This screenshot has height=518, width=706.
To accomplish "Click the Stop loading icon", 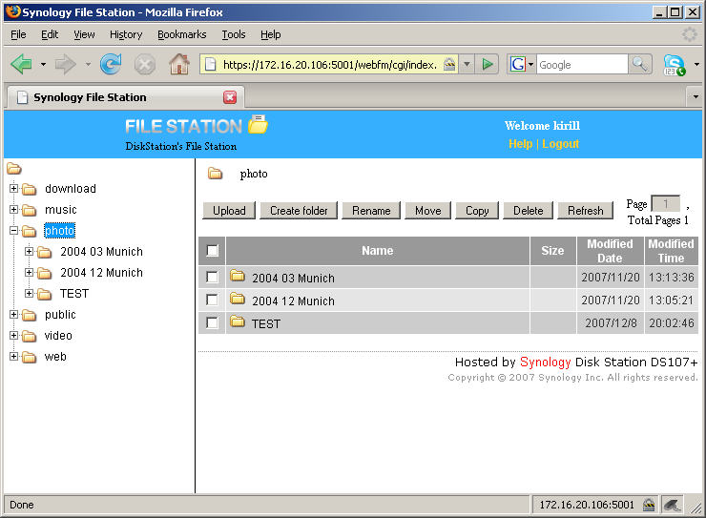I will coord(145,64).
